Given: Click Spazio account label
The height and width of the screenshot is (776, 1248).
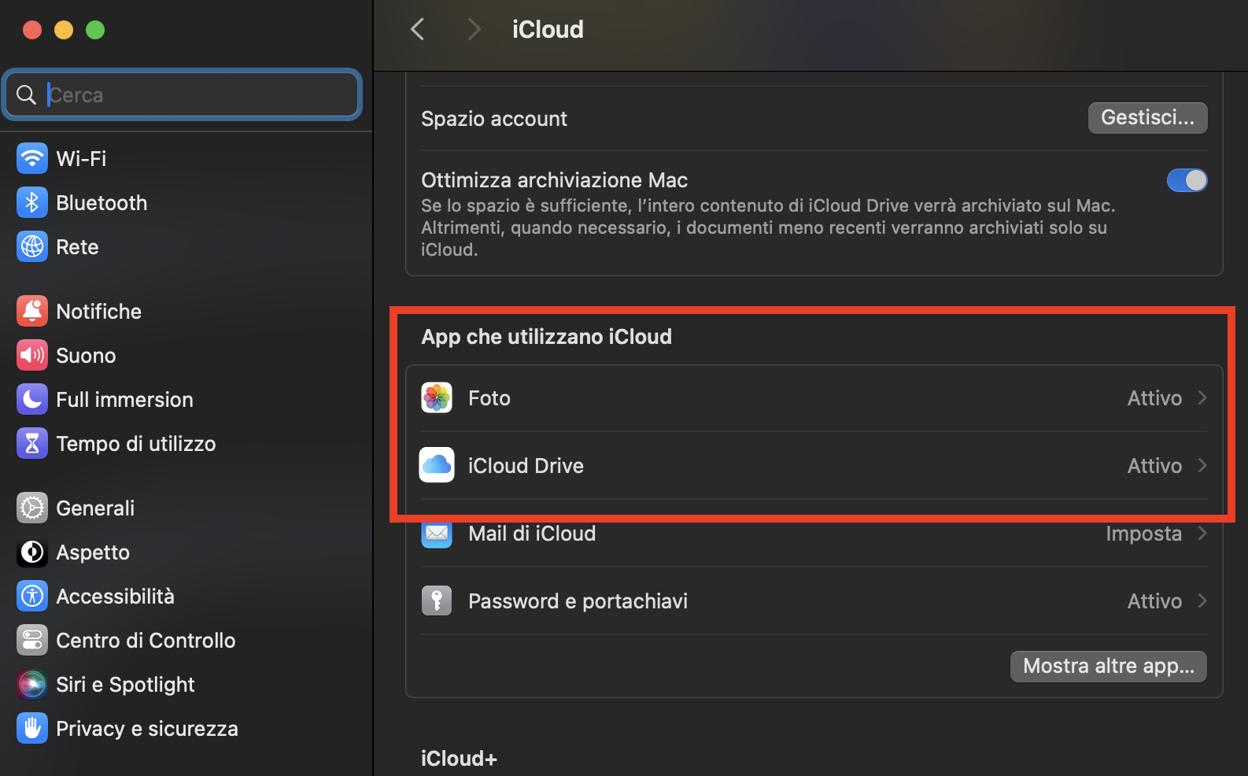Looking at the screenshot, I should coord(494,119).
